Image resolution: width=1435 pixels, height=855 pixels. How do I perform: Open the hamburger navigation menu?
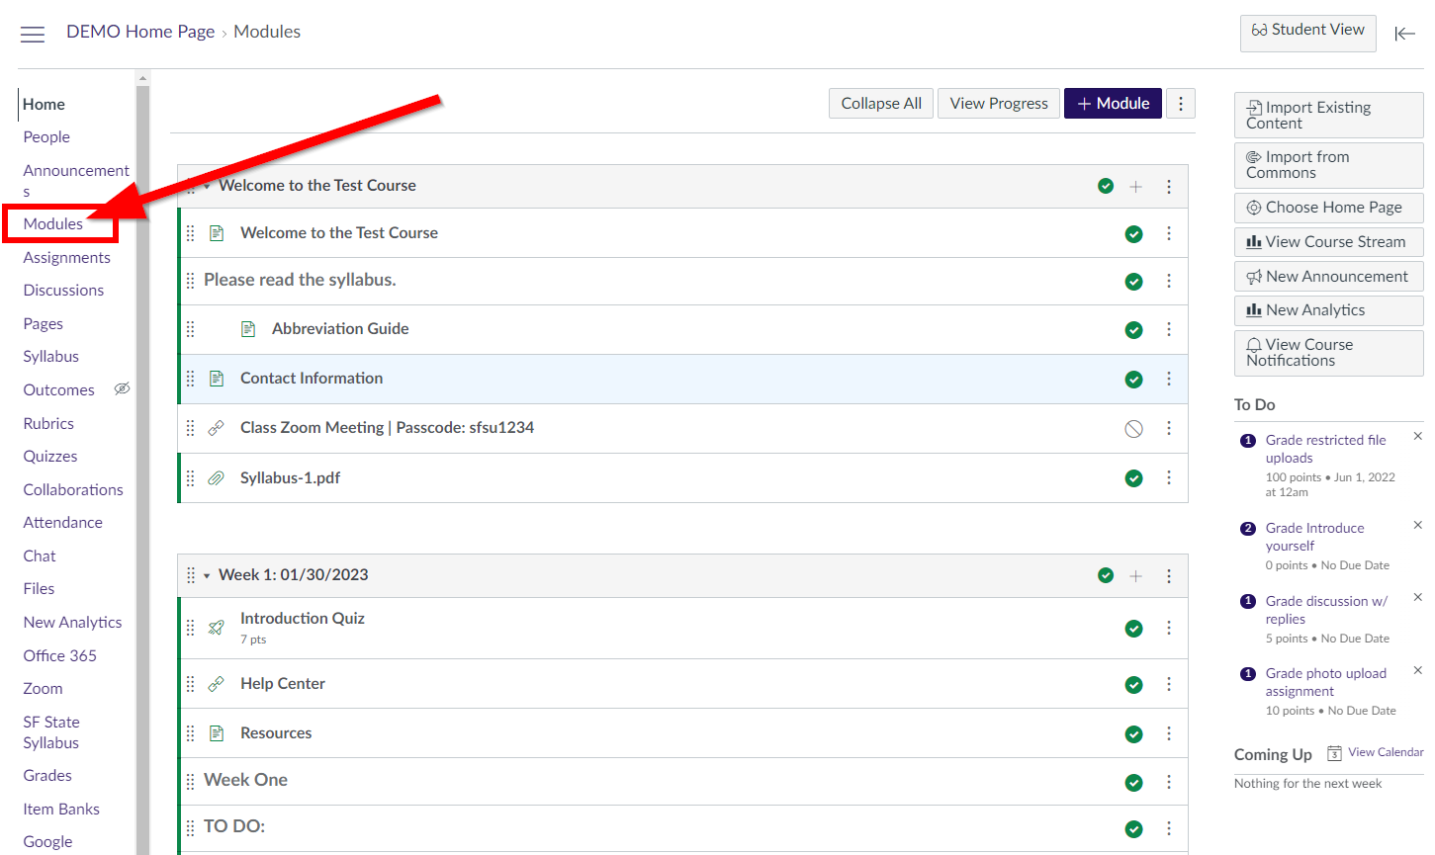click(33, 35)
